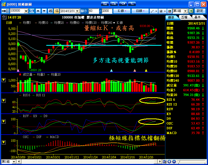Click the 設定 settings button

tap(200, 11)
